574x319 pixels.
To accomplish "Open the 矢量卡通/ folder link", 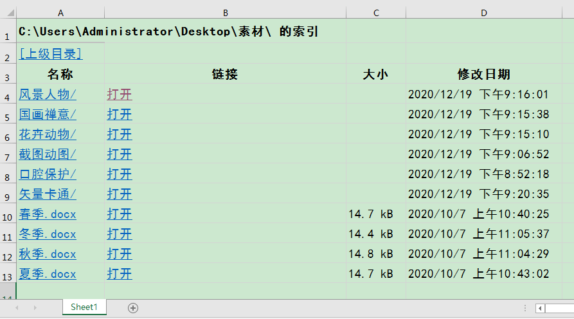I will tap(48, 194).
